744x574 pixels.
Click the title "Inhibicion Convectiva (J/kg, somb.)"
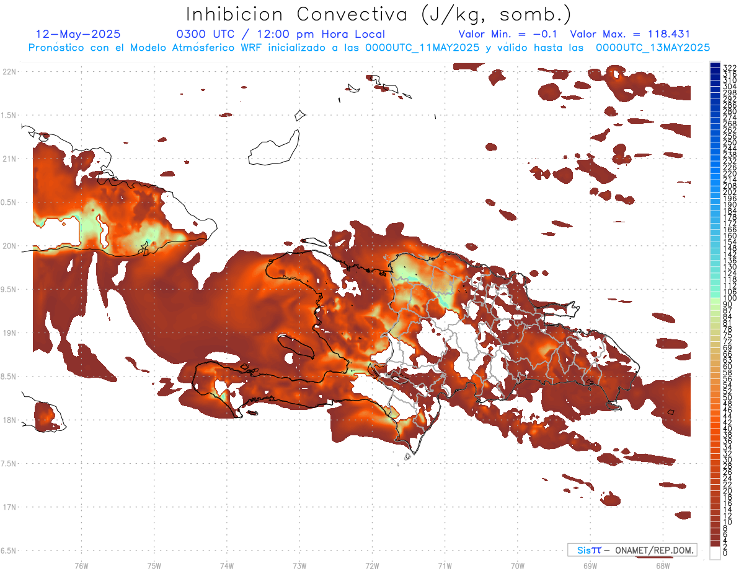click(379, 14)
